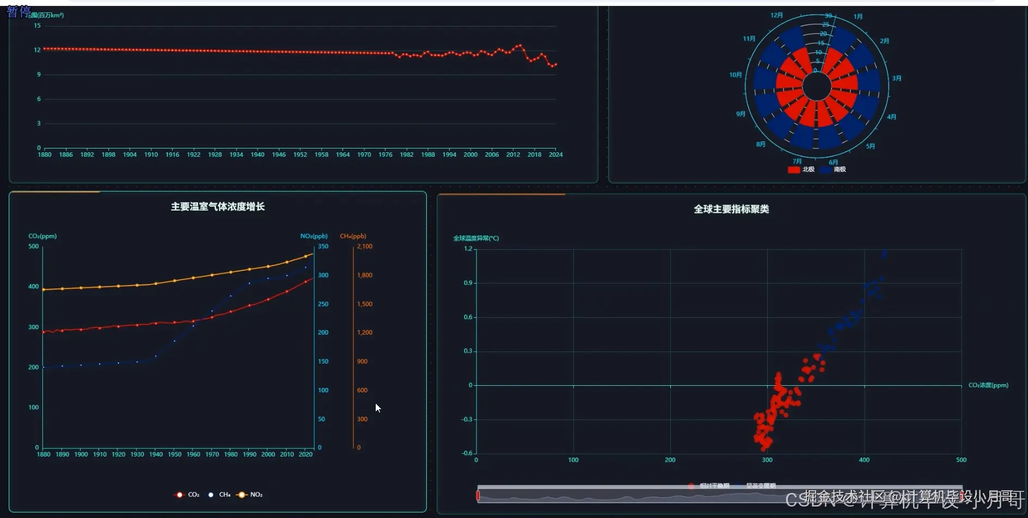Screen dimensions: 1028x518
Task: Click the 1月 label on the polar chart
Action: click(x=858, y=17)
